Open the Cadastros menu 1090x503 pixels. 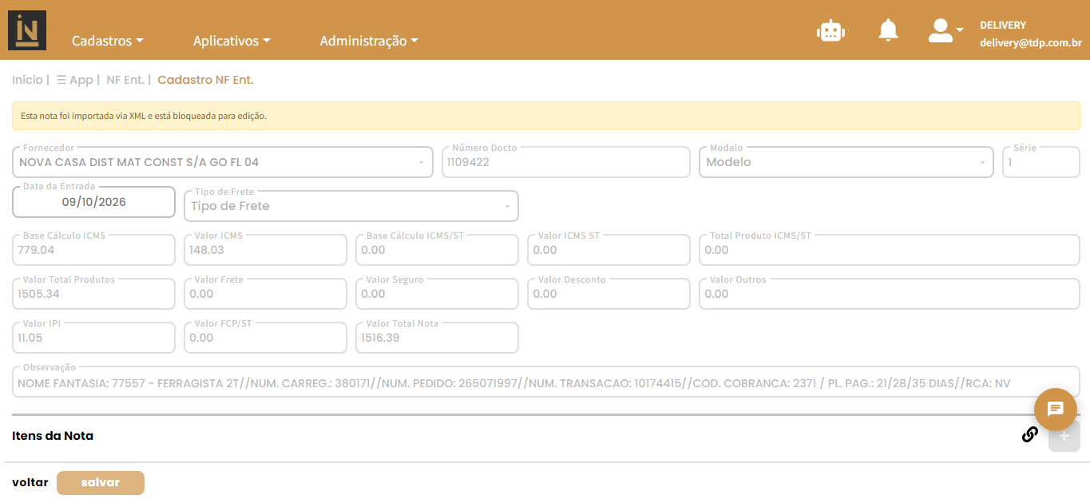point(108,41)
